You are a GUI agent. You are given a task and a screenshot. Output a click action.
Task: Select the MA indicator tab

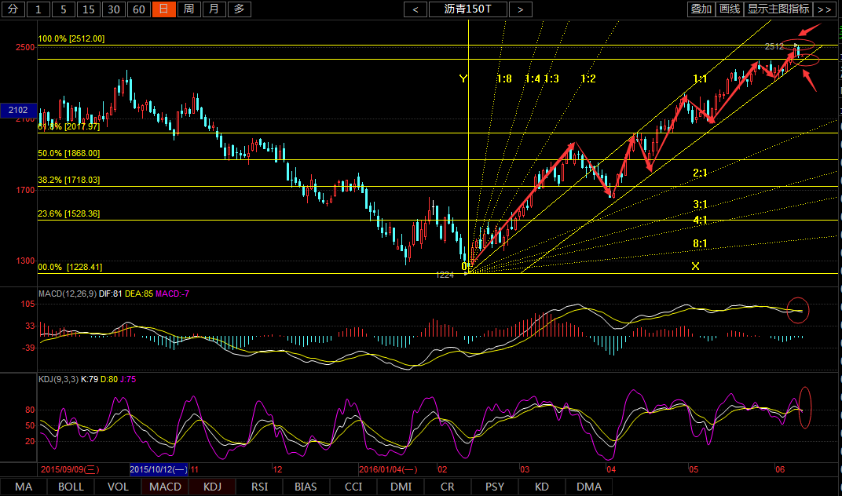[x=24, y=487]
